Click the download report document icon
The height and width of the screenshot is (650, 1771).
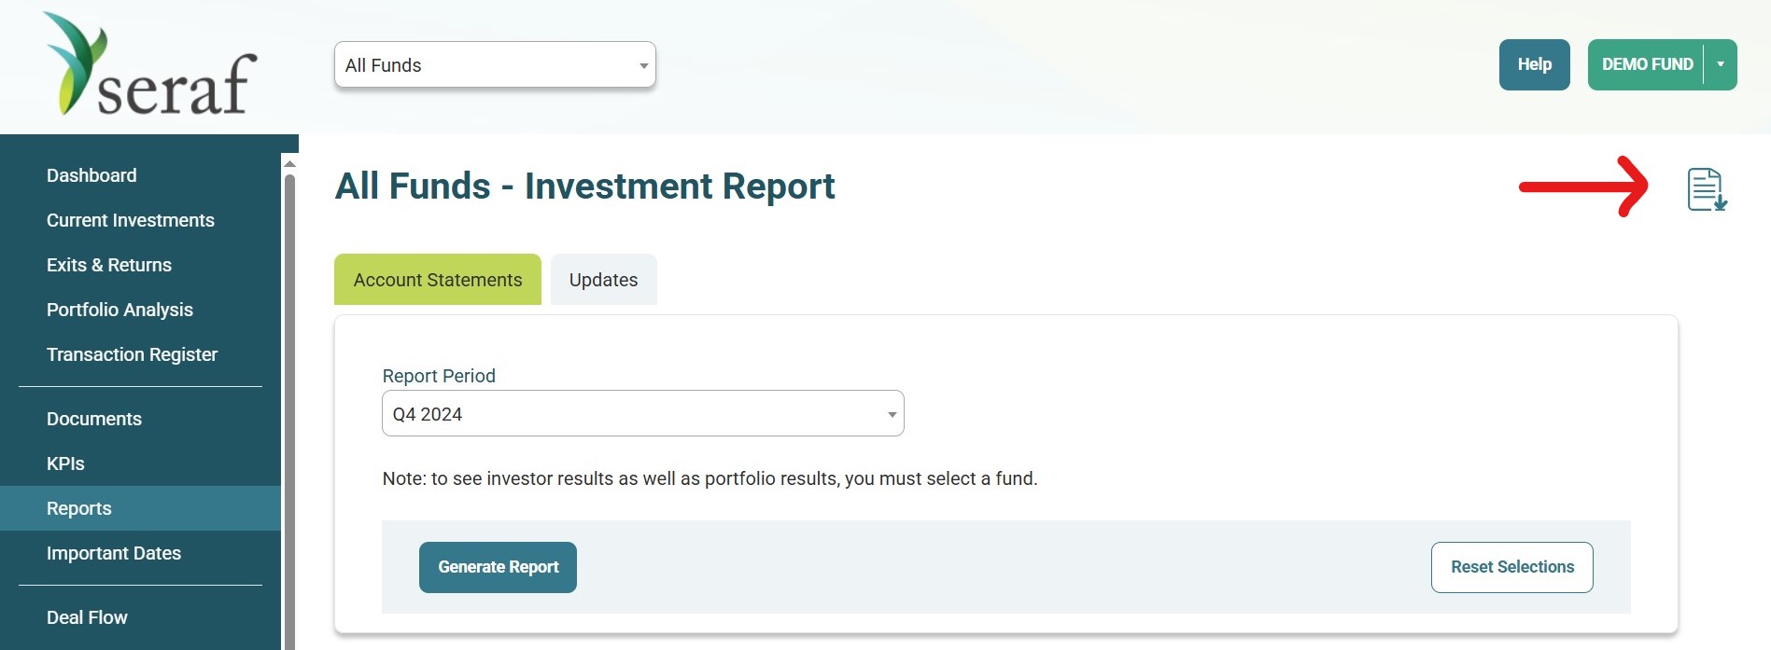tap(1707, 189)
